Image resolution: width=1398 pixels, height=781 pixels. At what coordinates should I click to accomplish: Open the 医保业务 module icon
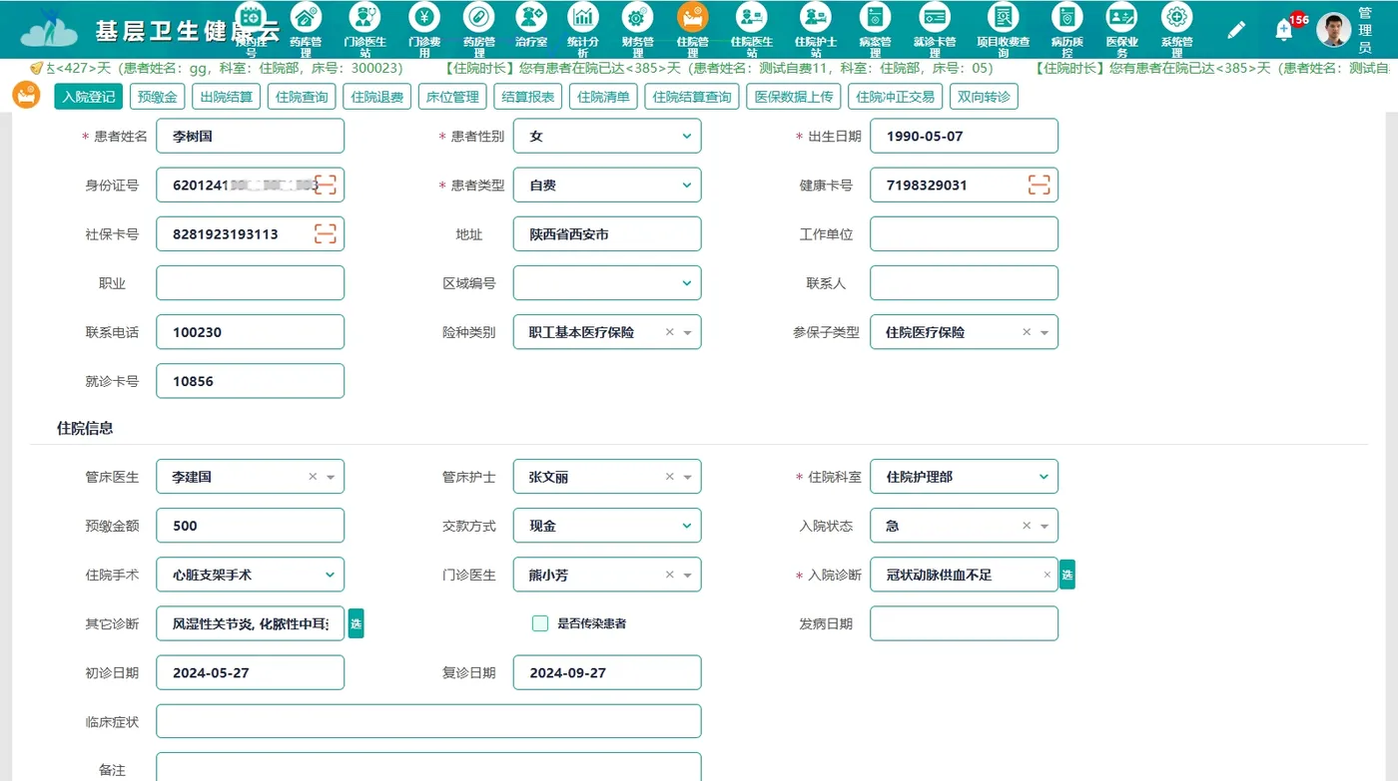tap(1121, 17)
